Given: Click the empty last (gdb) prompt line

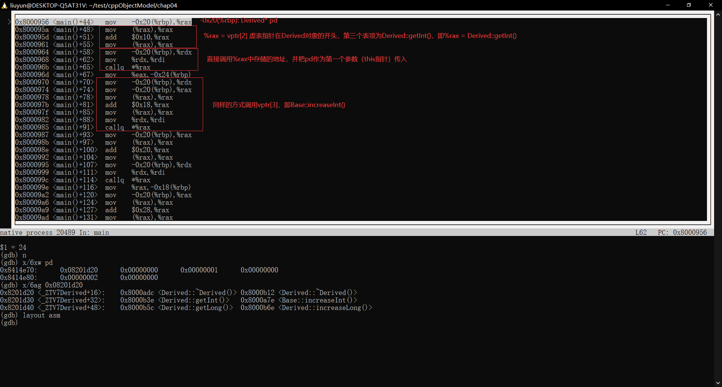Looking at the screenshot, I should [x=9, y=323].
